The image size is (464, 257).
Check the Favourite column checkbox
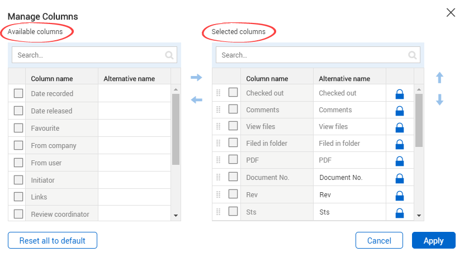[18, 128]
